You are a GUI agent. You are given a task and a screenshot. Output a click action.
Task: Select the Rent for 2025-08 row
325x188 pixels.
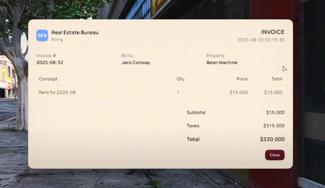(161, 92)
